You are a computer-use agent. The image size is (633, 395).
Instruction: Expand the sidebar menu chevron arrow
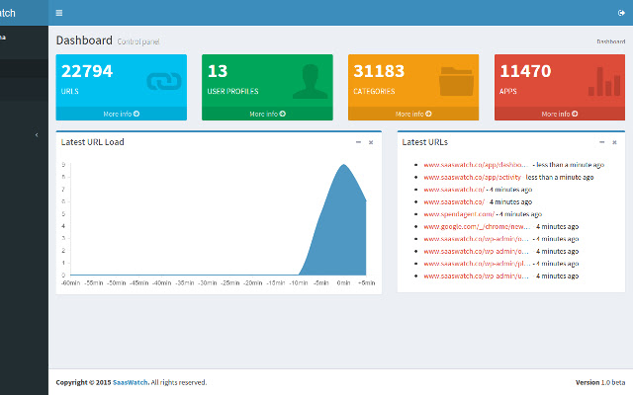click(37, 134)
